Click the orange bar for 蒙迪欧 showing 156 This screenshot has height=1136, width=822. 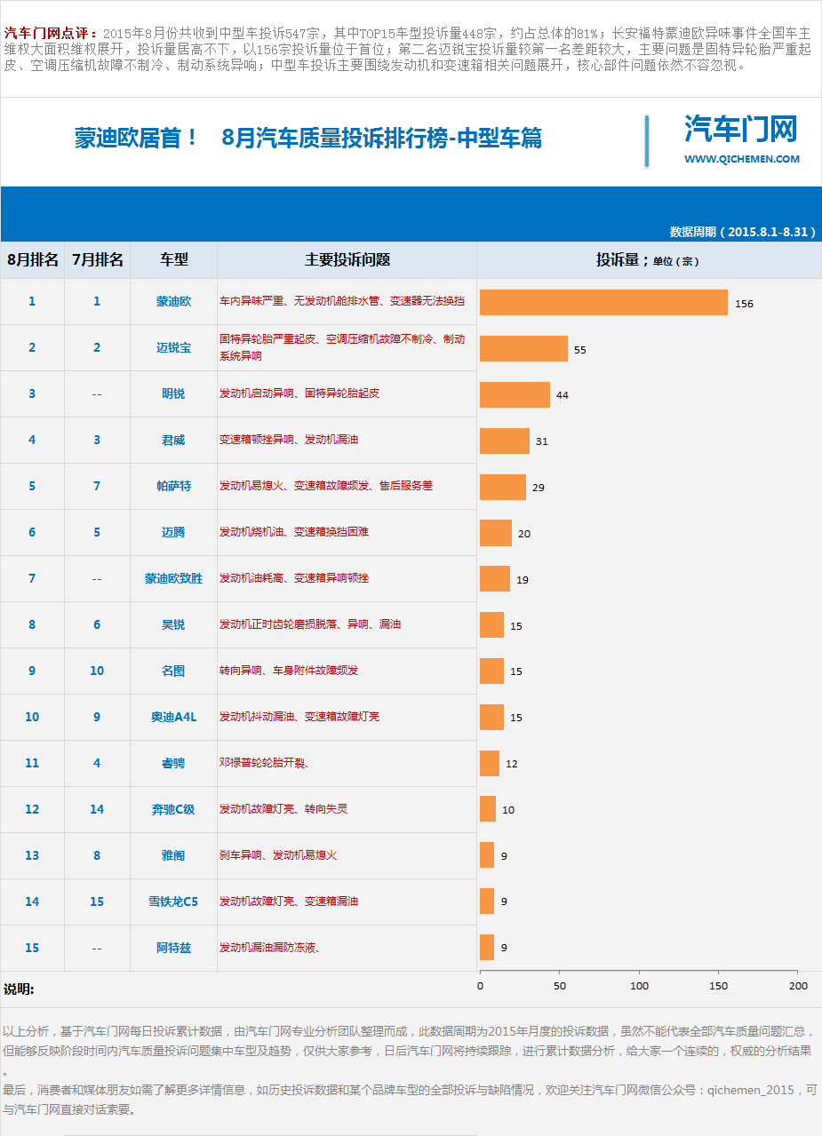click(x=603, y=303)
